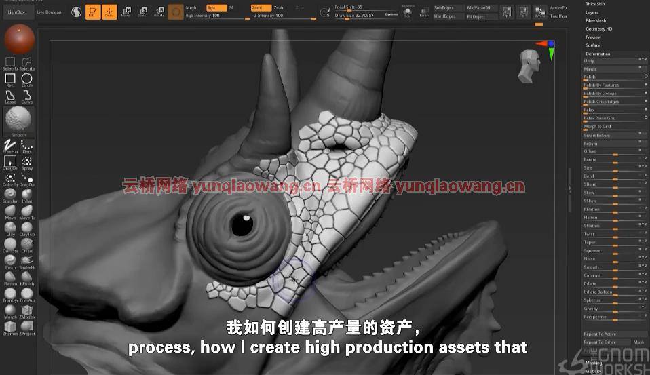Screen dimensions: 650x375
Task: Choose the Lasso stroke shape
Action: pyautogui.click(x=10, y=96)
